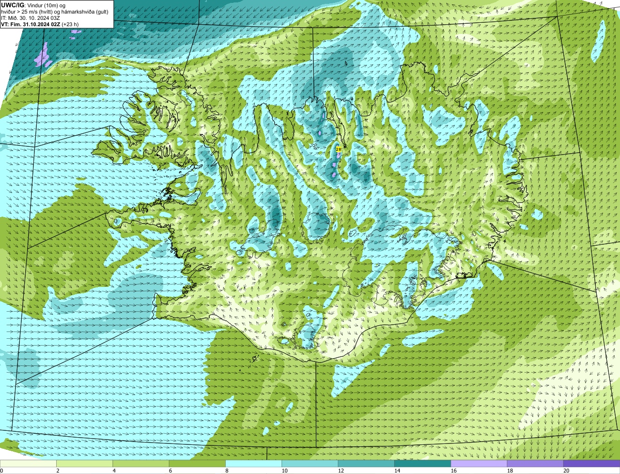Select the 18–20 m/s purple legend swatch
This screenshot has width=620, height=474.
[x=535, y=464]
